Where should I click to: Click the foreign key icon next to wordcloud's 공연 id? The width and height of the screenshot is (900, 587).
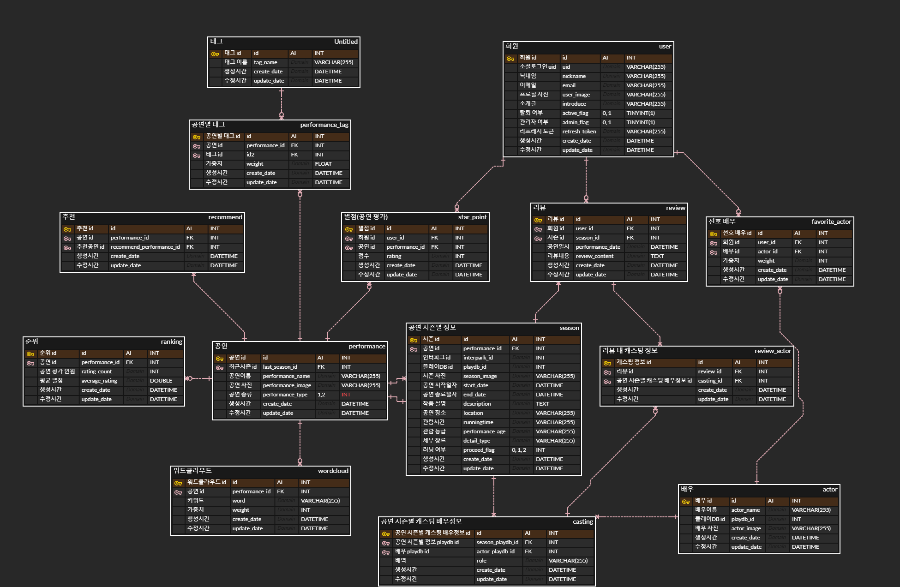178,492
